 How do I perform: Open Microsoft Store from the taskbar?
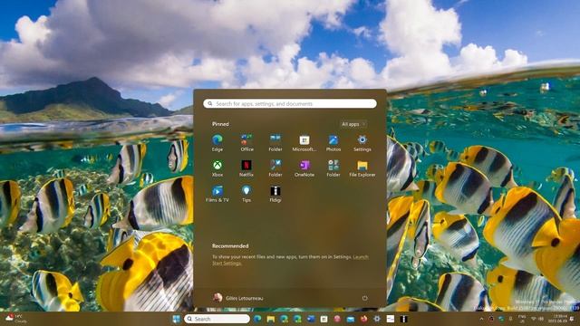point(324,319)
